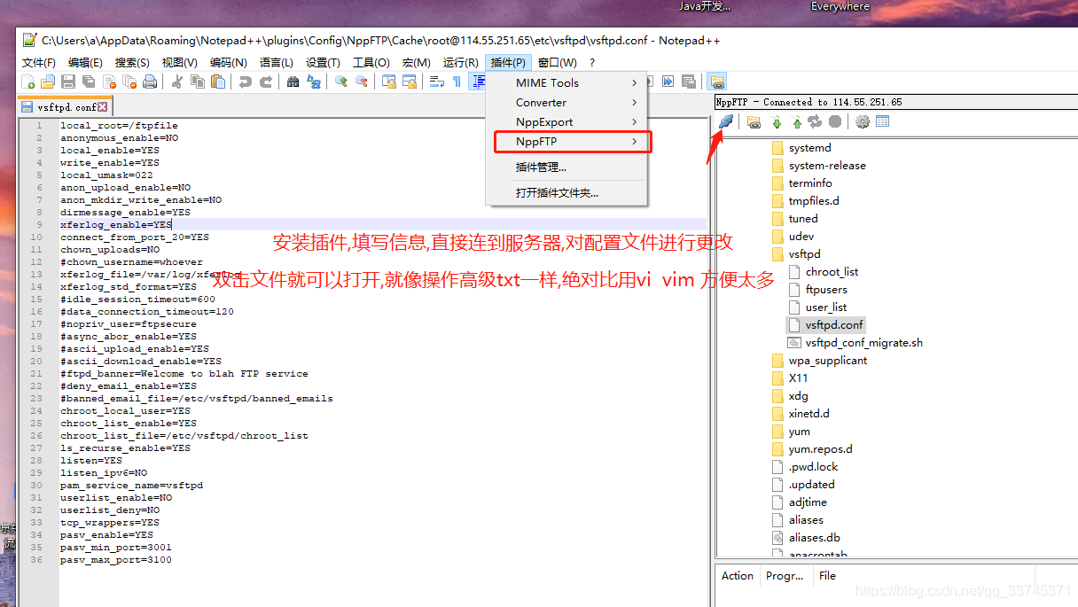
Task: Open the 编辑(E) menu
Action: (x=85, y=62)
